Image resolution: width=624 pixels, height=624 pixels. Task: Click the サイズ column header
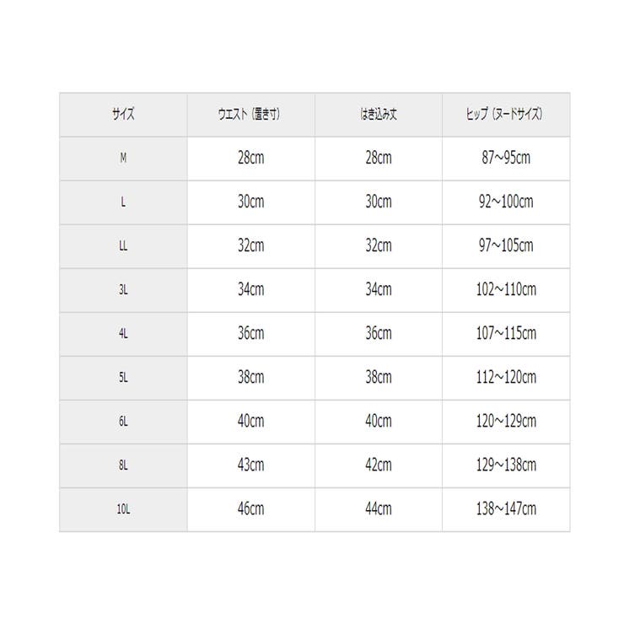[123, 115]
